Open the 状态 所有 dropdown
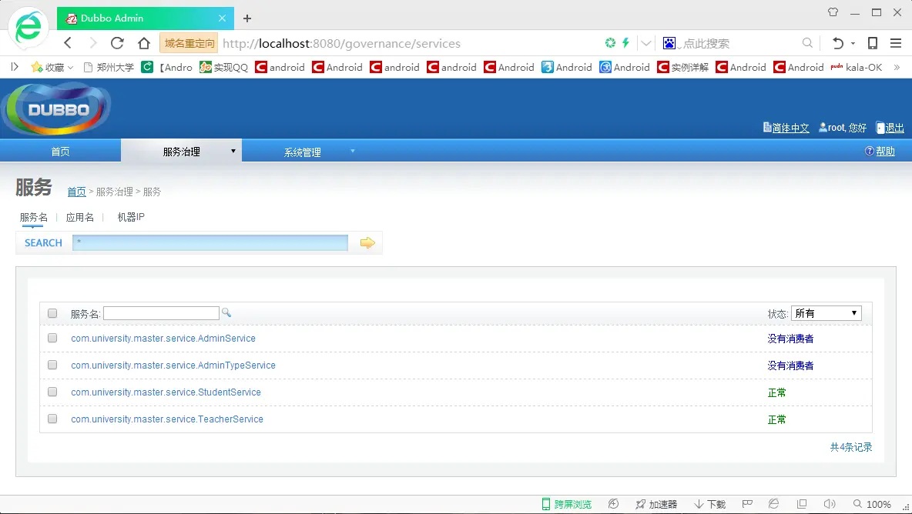This screenshot has height=514, width=912. [826, 314]
